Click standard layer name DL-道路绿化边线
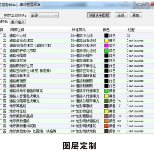The height and width of the screenshot is (154, 154). click(x=83, y=50)
